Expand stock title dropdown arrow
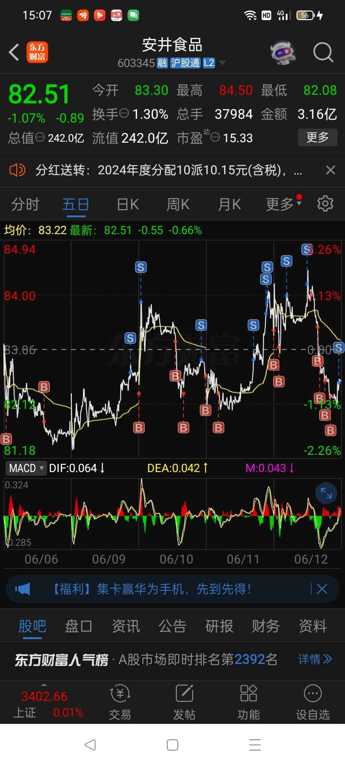 tap(222, 63)
